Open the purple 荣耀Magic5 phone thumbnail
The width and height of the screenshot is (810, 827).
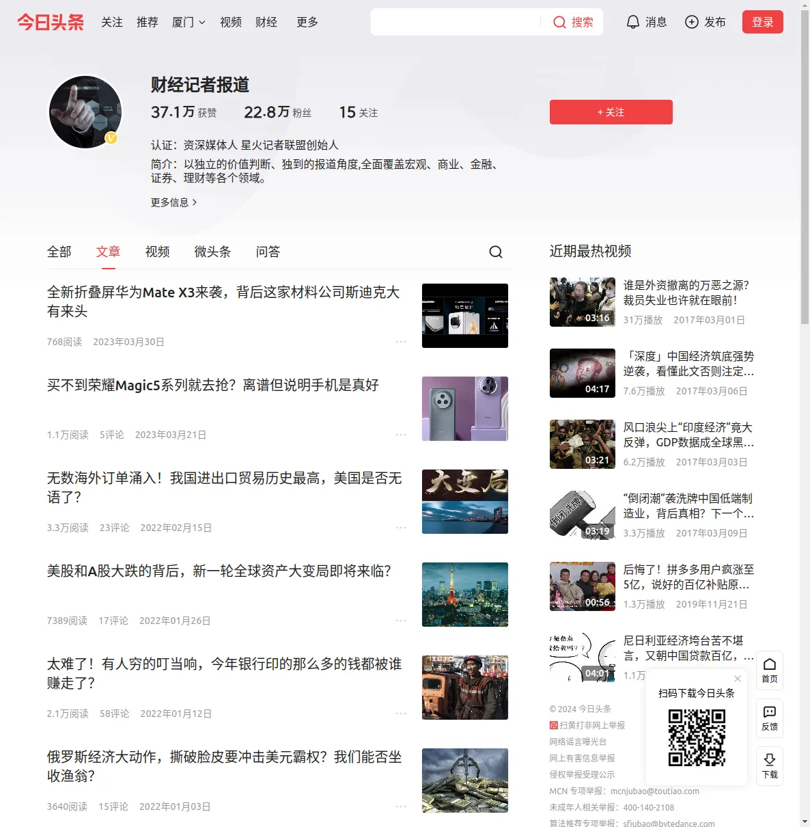(465, 409)
